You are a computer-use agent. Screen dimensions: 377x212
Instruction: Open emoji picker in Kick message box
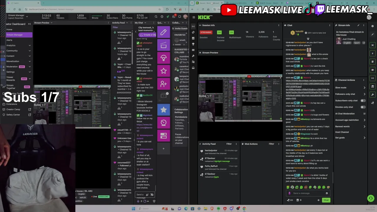pyautogui.click(x=327, y=193)
